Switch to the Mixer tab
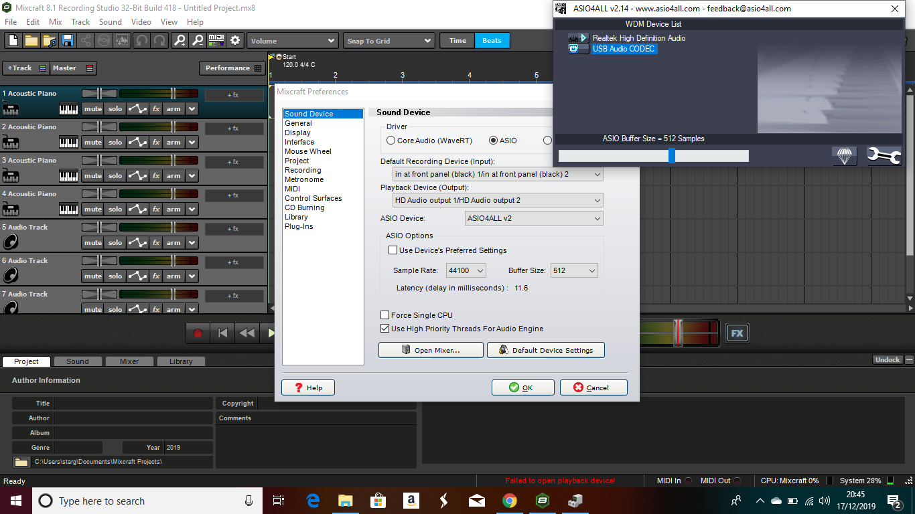 (129, 361)
